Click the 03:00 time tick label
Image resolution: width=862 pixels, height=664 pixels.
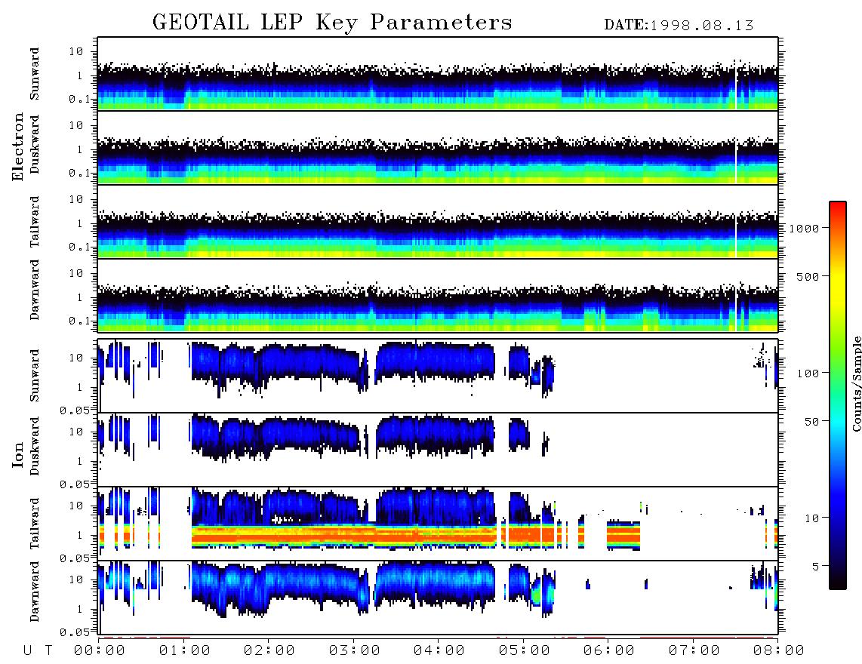tap(355, 651)
